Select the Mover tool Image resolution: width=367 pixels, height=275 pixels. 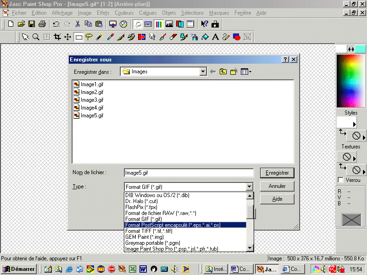67,37
